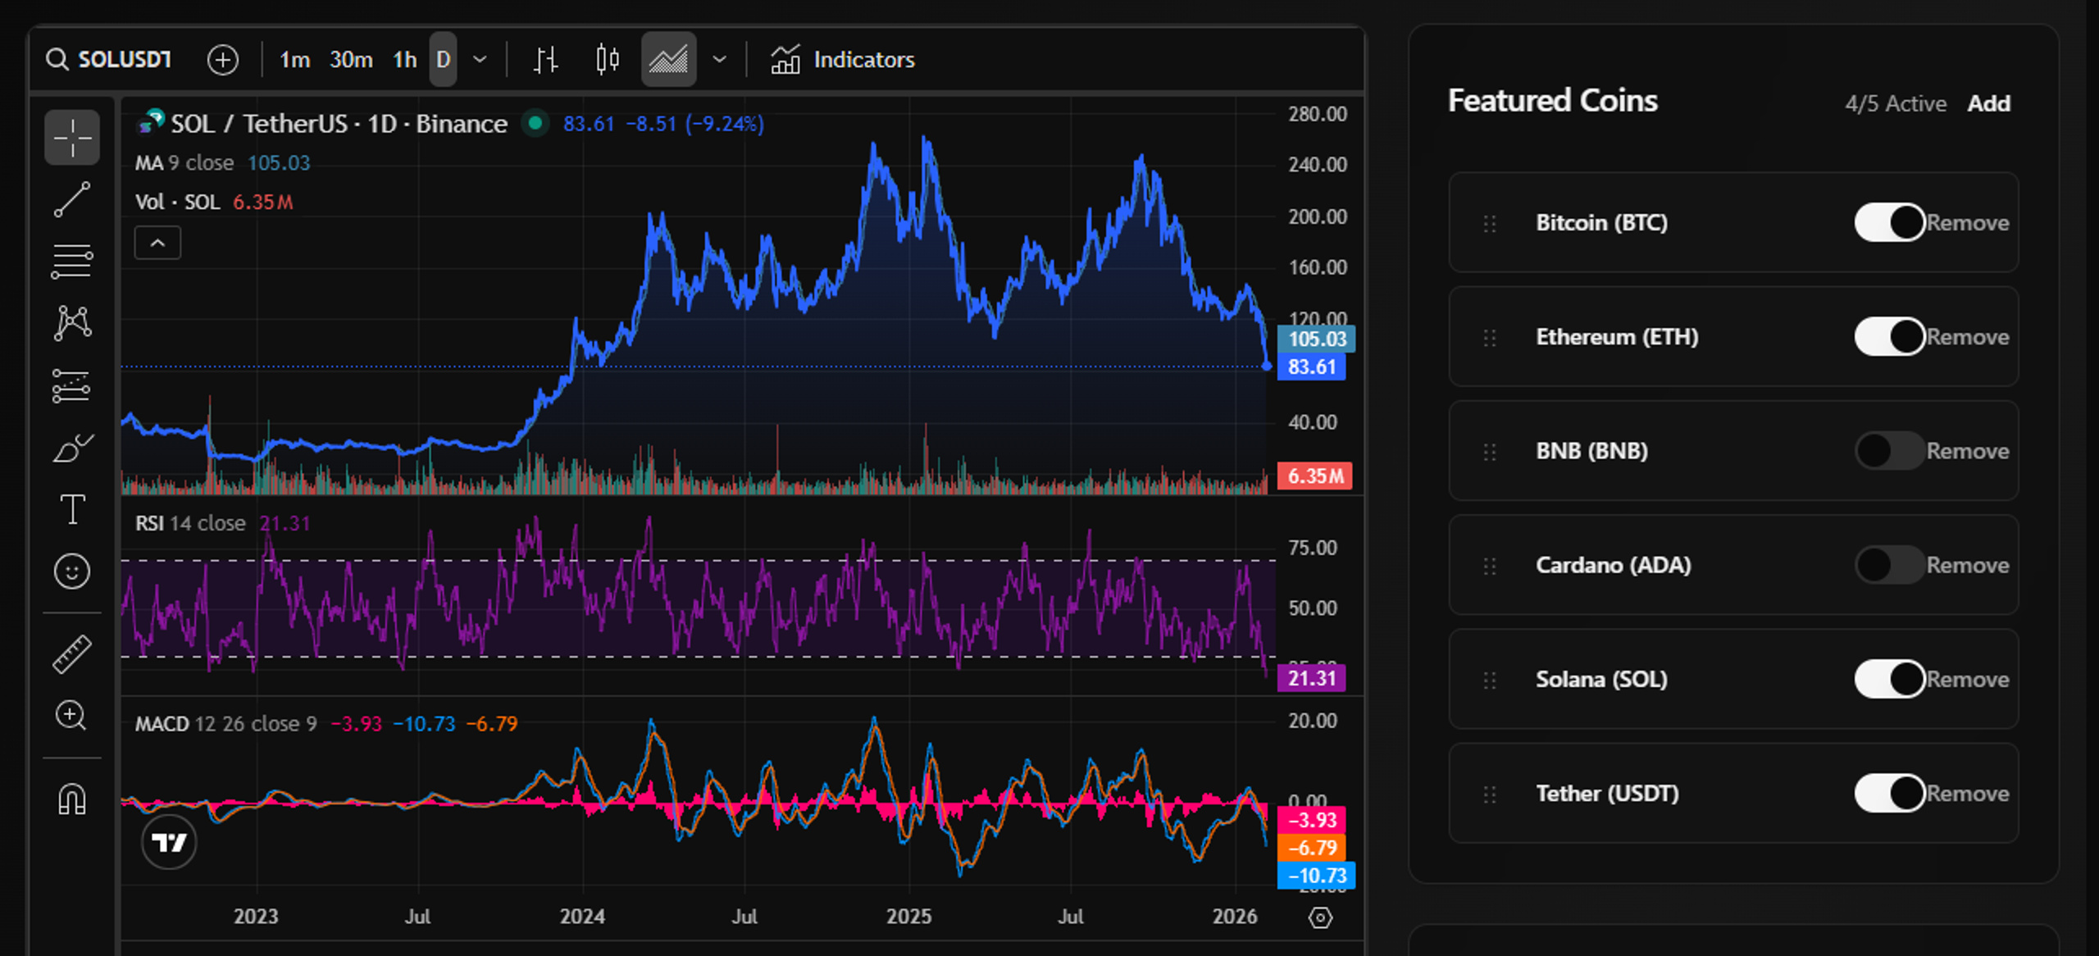2099x956 pixels.
Task: Grab the Ethereum (ETH) drag handle
Action: click(1490, 337)
